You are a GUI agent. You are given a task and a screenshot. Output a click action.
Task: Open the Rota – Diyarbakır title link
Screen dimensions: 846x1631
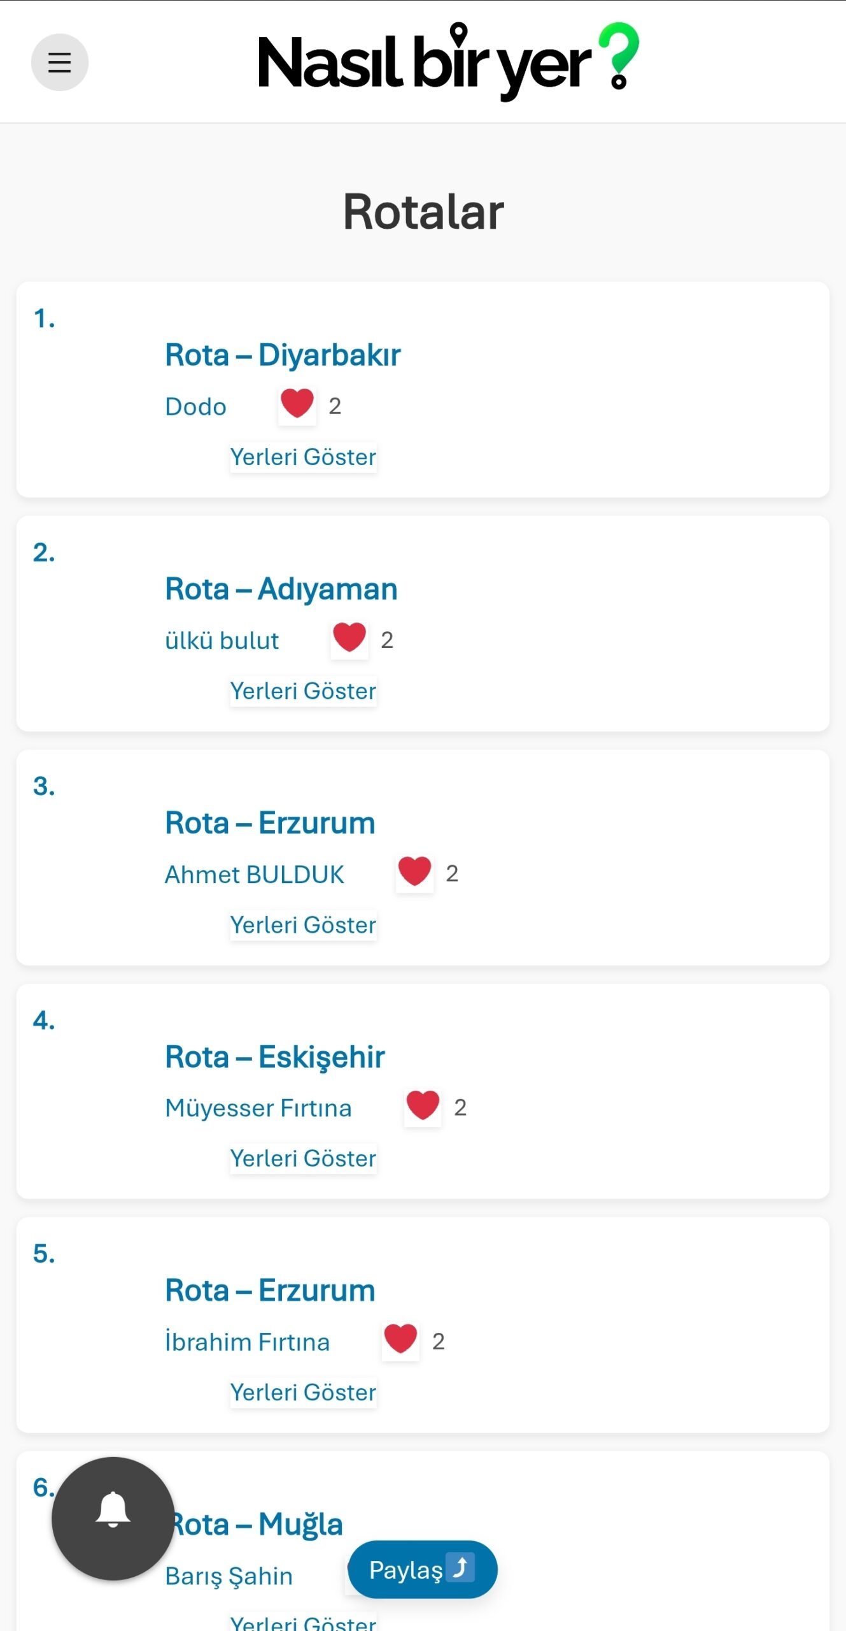click(283, 355)
